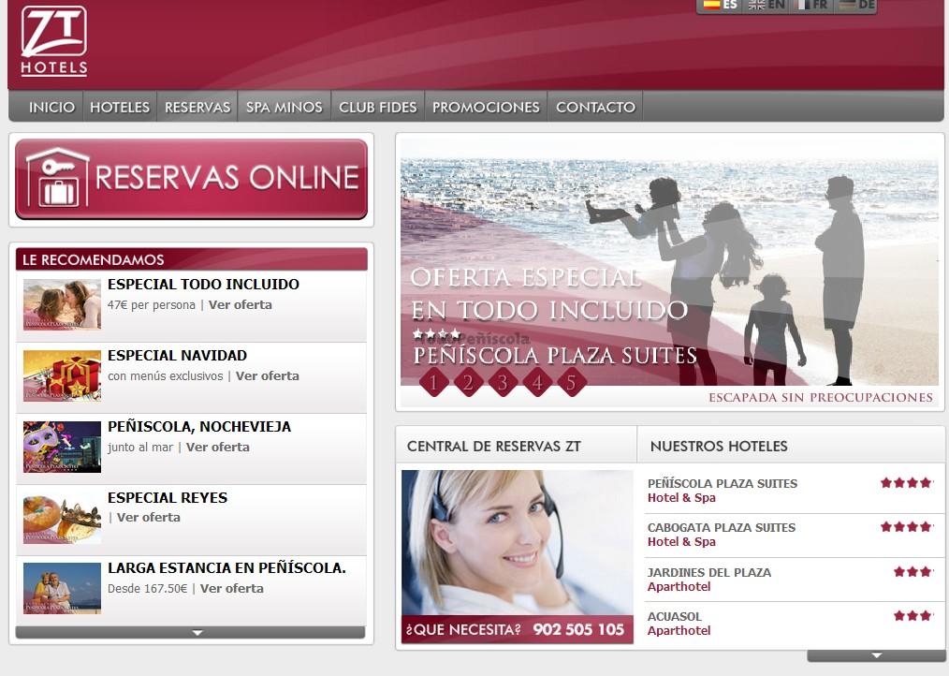Choose the German DE language flag
The height and width of the screenshot is (676, 949).
(x=855, y=5)
